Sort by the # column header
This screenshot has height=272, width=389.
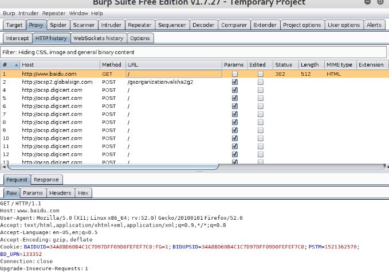click(10, 65)
